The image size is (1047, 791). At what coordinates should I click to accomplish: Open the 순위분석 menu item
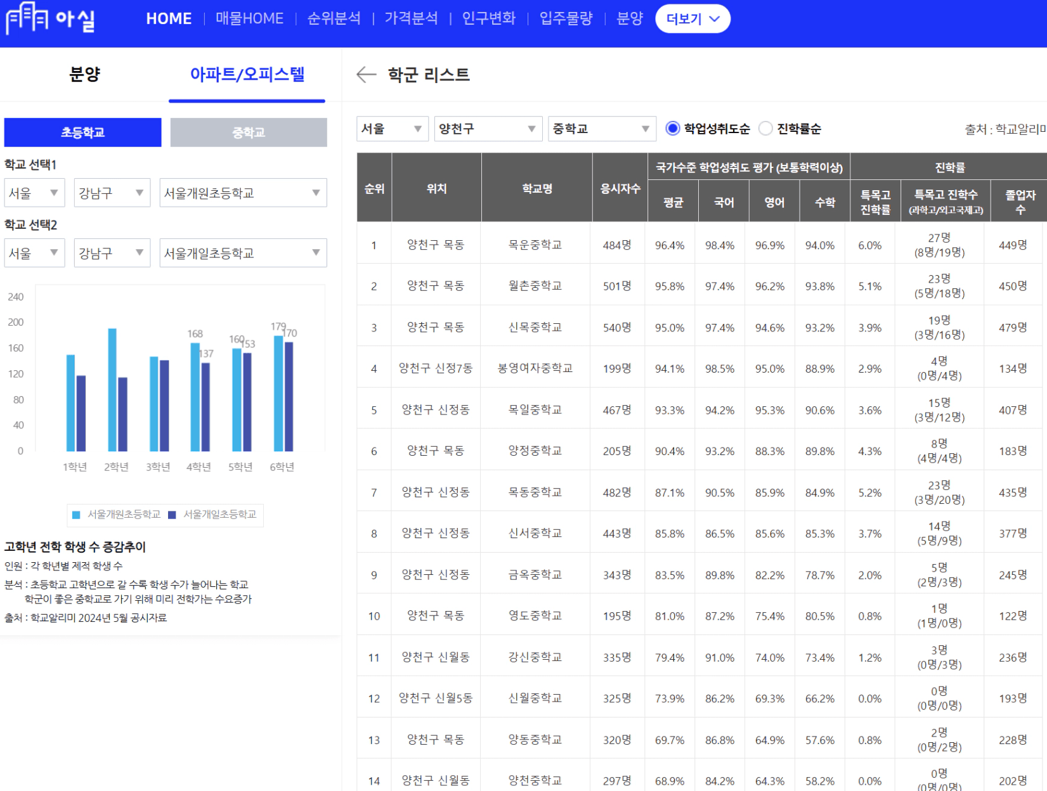click(x=334, y=18)
